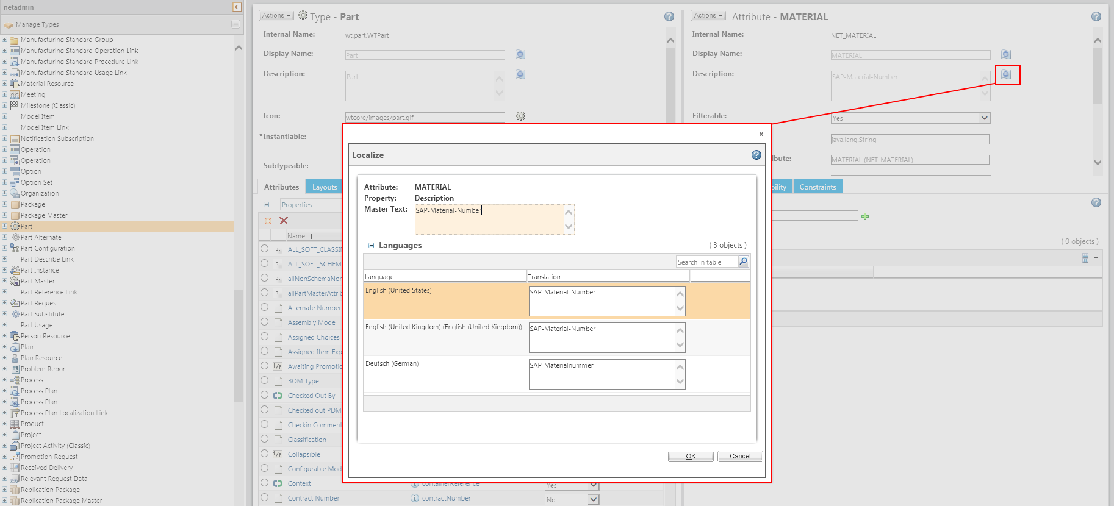
Task: Click the search magnifier in Languages table
Action: 743,262
